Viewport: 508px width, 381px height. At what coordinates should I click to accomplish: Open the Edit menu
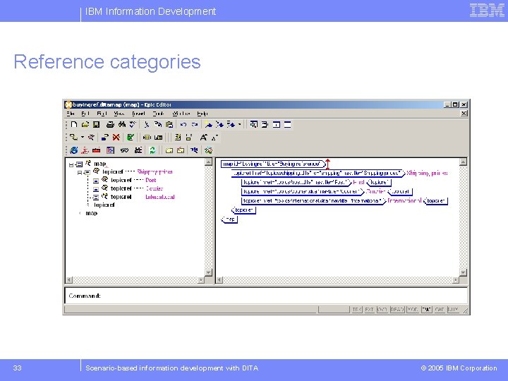(x=85, y=114)
